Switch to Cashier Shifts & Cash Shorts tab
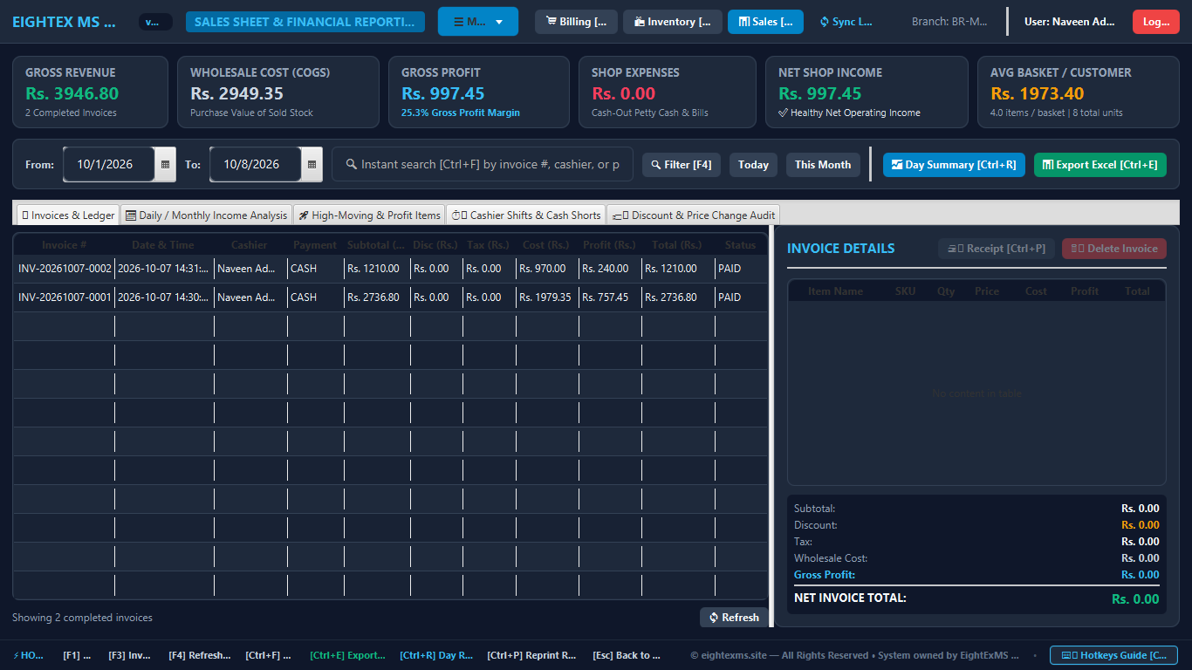1192x670 pixels. point(526,215)
